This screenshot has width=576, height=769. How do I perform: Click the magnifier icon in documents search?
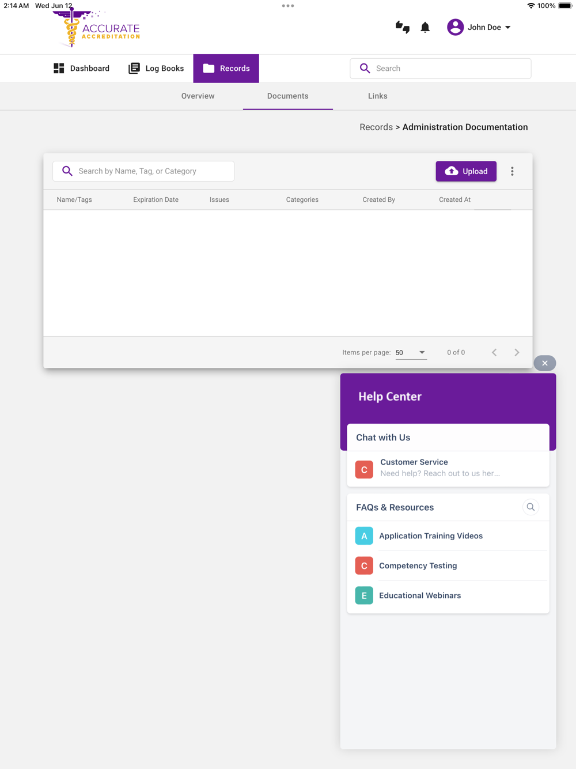[67, 171]
